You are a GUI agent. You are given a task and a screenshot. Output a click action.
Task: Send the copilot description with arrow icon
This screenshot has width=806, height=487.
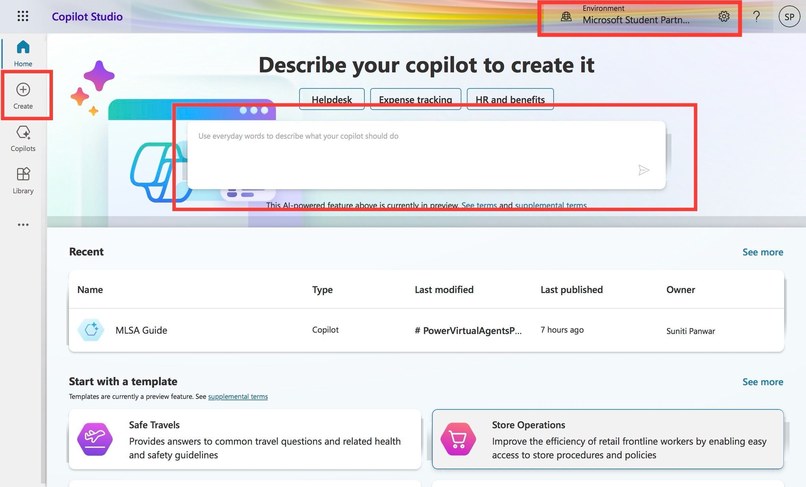(x=643, y=170)
